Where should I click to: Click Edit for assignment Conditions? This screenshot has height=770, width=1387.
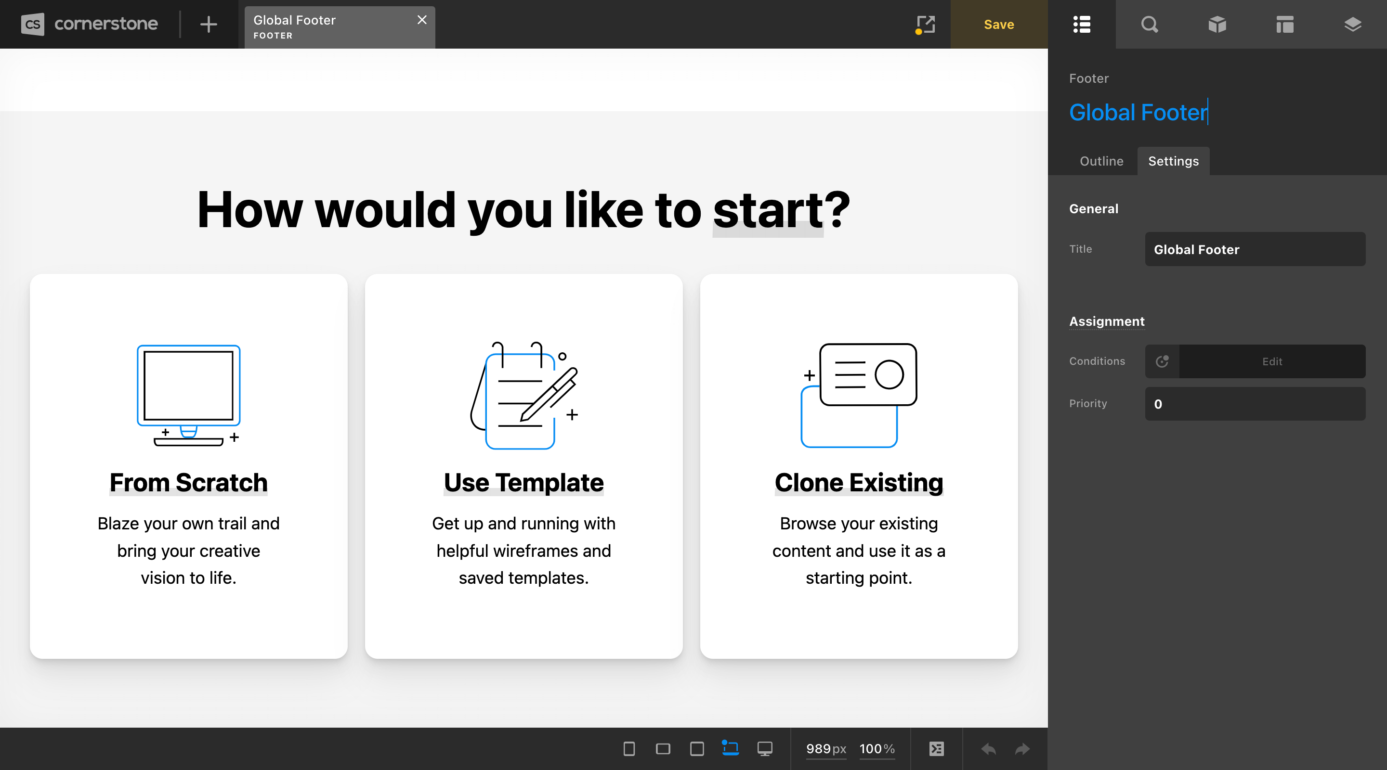[1272, 361]
